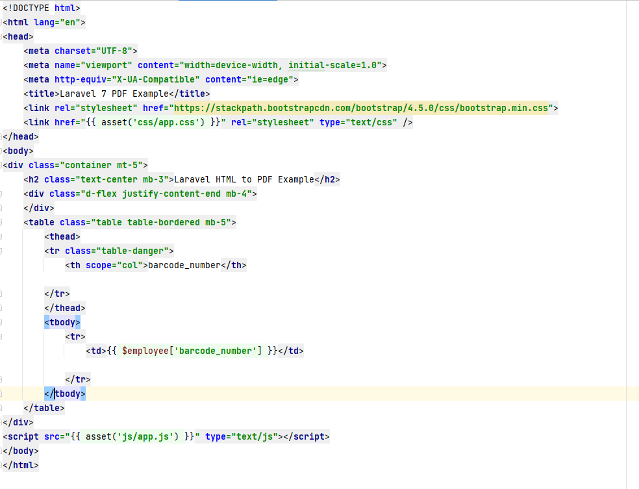Select the meta charset="UTF-8" line

81,51
